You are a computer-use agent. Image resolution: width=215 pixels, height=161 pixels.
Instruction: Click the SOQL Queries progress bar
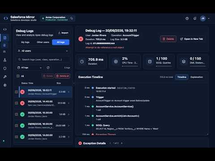(x=164, y=66)
